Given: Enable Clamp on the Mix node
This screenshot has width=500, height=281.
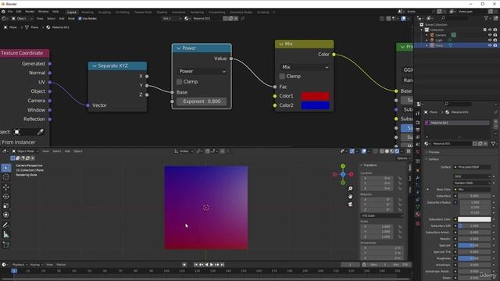Looking at the screenshot, I should [x=282, y=76].
